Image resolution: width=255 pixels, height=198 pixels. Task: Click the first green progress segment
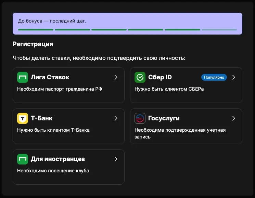(x=36, y=30)
